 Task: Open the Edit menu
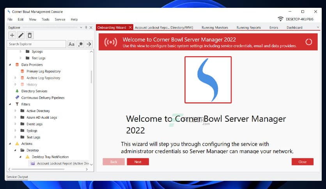coord(21,20)
